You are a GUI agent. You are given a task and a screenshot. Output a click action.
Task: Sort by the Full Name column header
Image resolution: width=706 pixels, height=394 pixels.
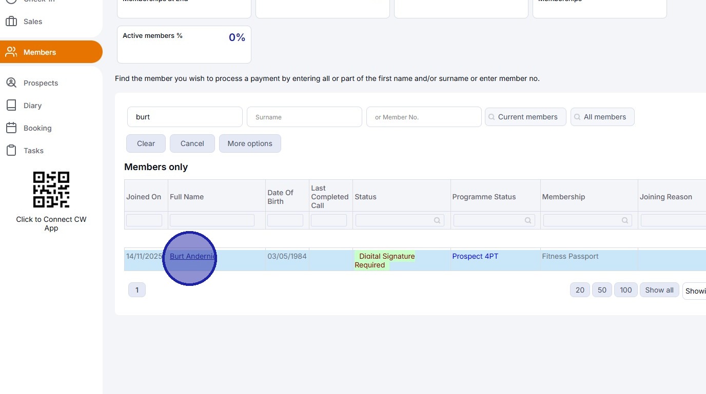pos(187,197)
